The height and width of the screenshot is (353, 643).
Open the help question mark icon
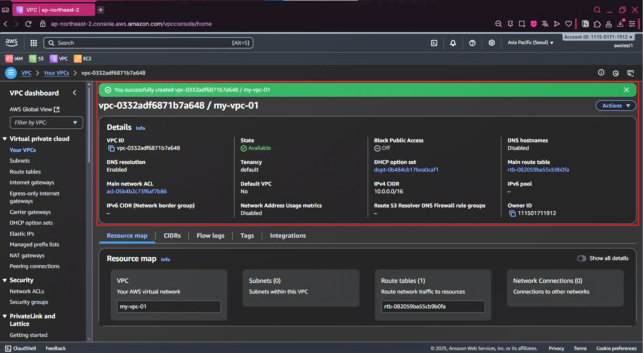point(472,43)
